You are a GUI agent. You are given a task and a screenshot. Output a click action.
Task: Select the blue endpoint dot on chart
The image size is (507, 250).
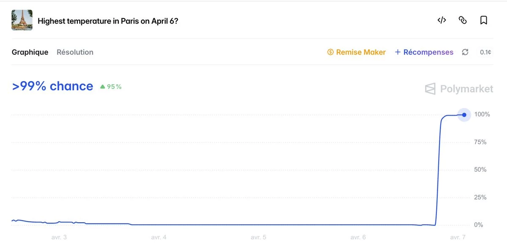point(464,115)
